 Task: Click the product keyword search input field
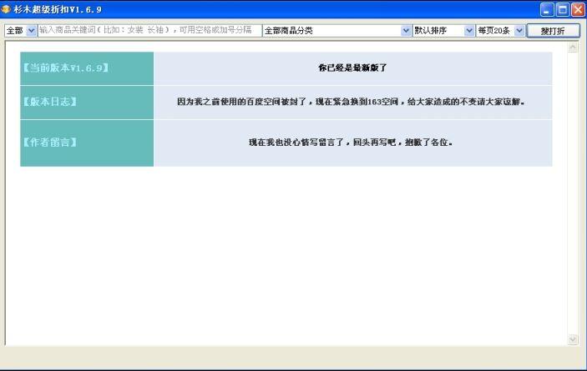point(149,31)
